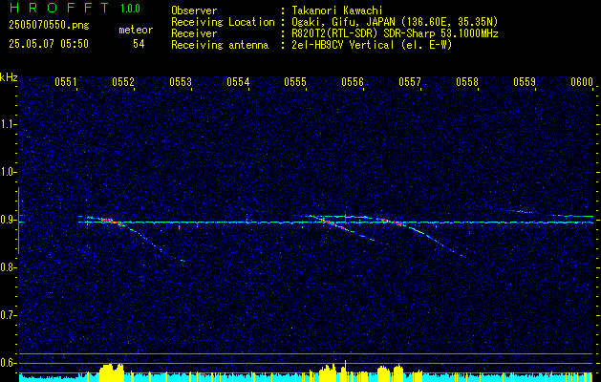Select the R820T2(RTL-SDR) SDR-Sharp 53.1000MHz text

tap(396, 33)
